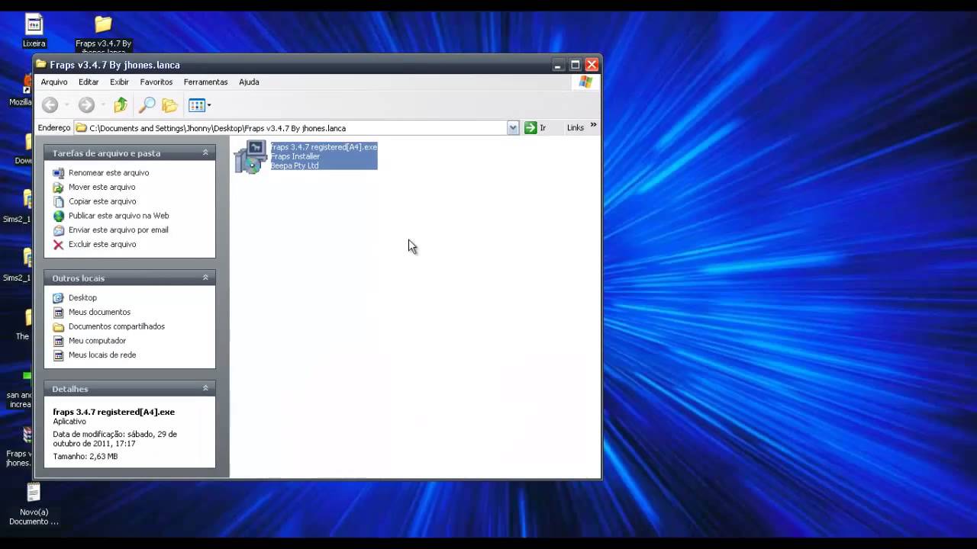Click the Meu computador icon

(x=59, y=341)
